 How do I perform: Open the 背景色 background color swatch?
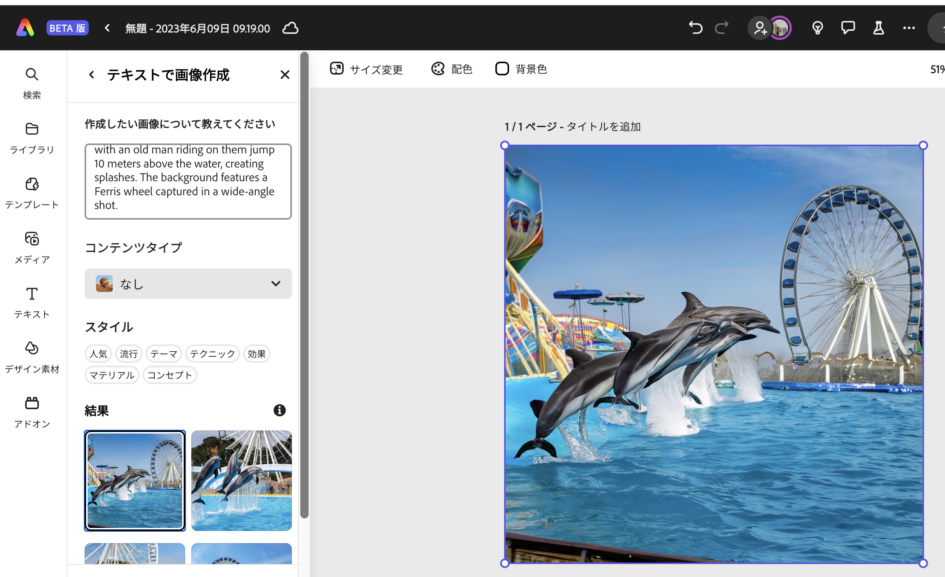pos(521,69)
